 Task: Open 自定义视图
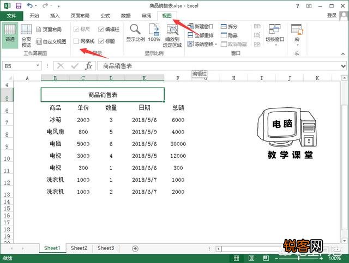pos(51,41)
